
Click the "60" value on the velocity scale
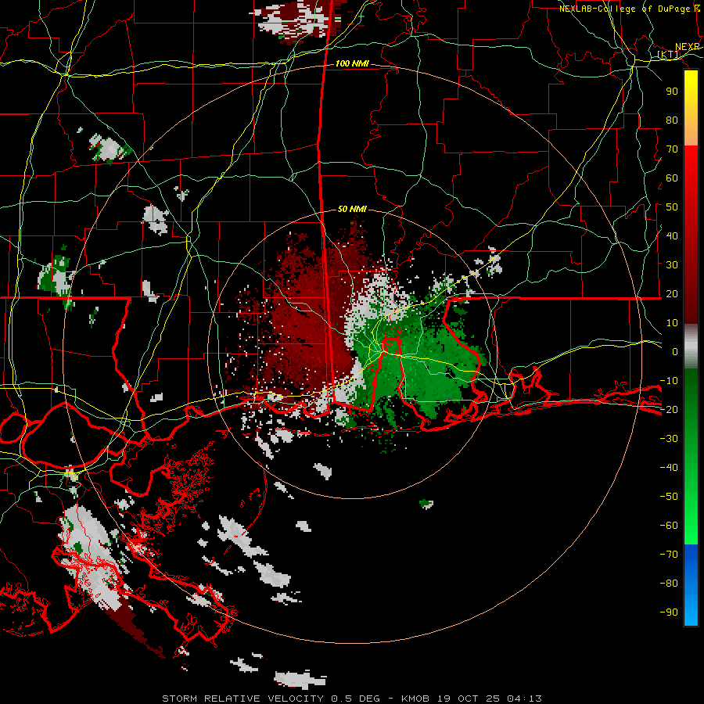coord(672,178)
